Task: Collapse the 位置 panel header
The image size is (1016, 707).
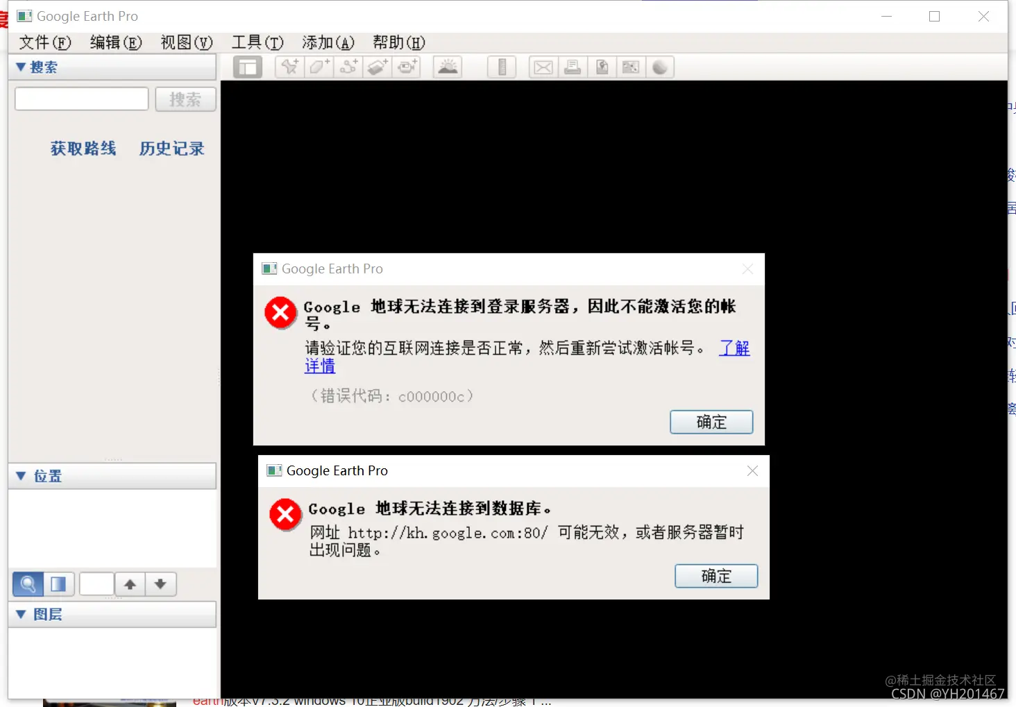Action: coord(112,476)
